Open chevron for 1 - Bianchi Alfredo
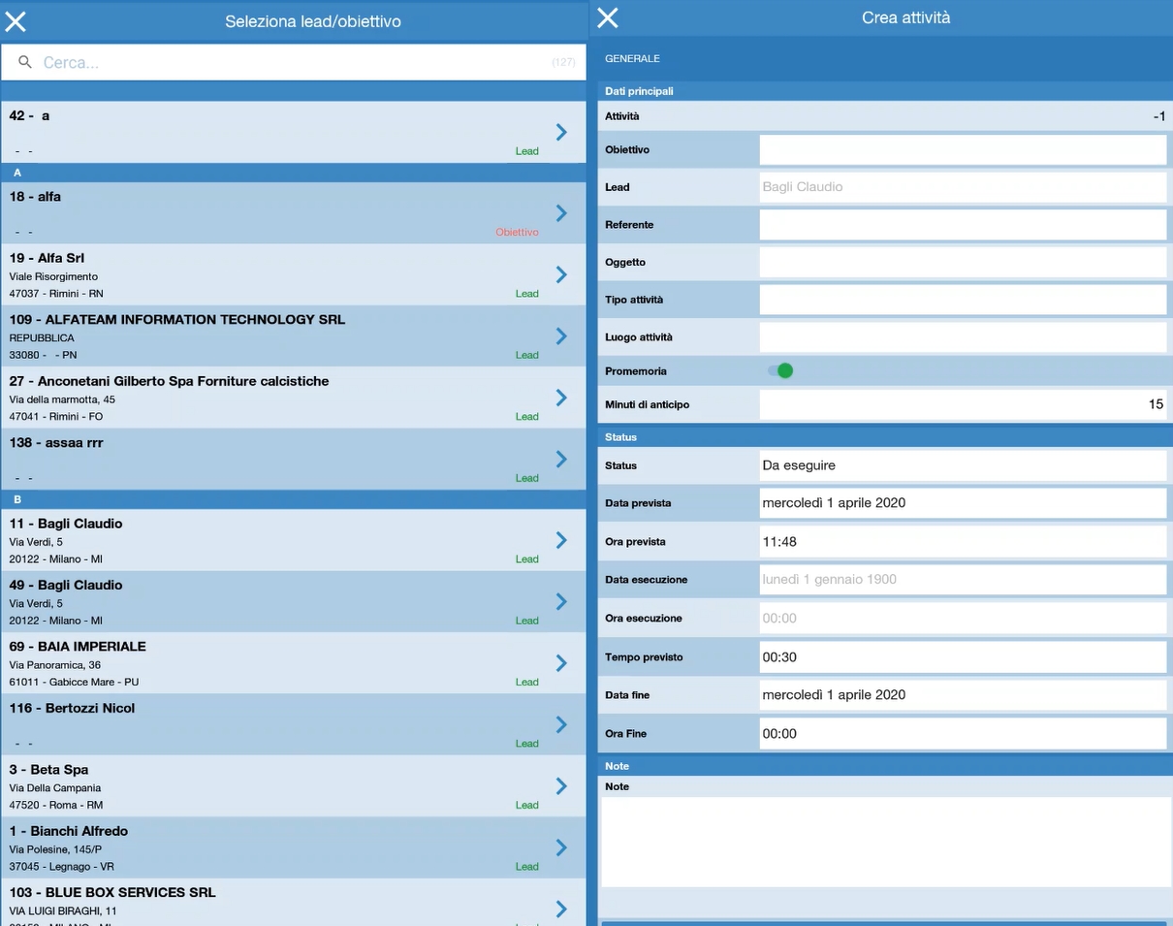1173x926 pixels. 561,847
